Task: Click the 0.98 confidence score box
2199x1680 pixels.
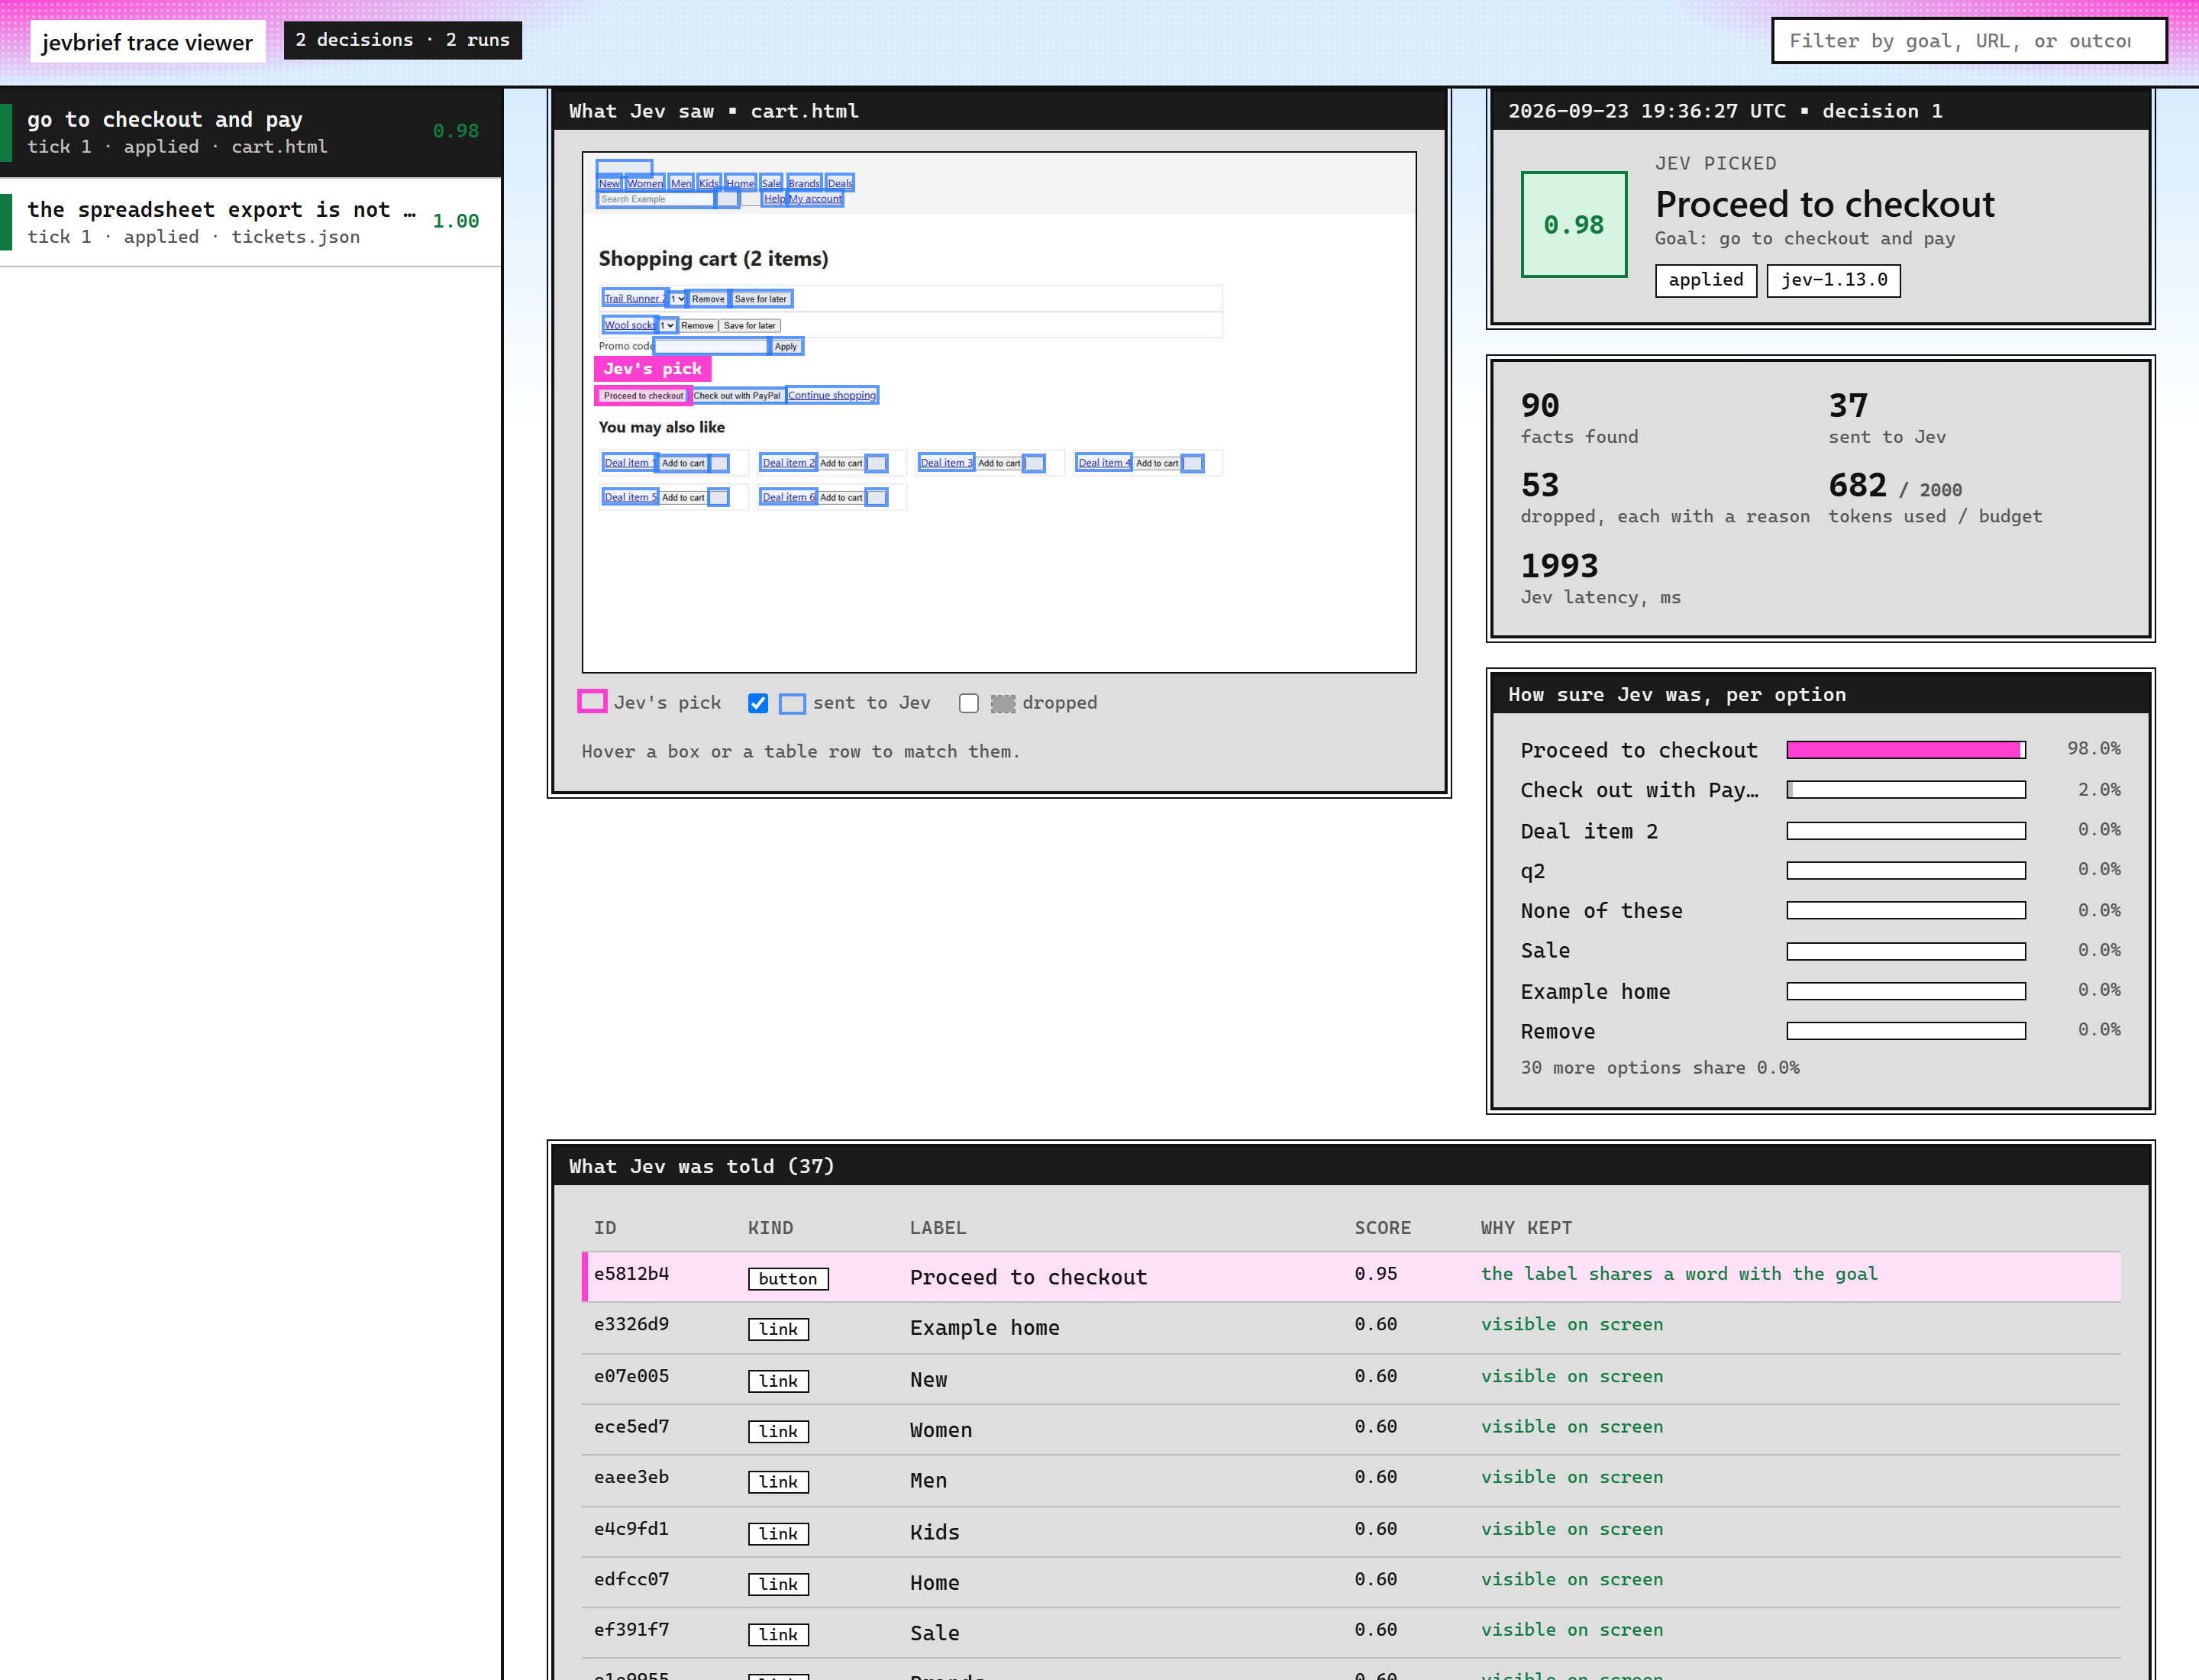Action: click(x=1573, y=224)
